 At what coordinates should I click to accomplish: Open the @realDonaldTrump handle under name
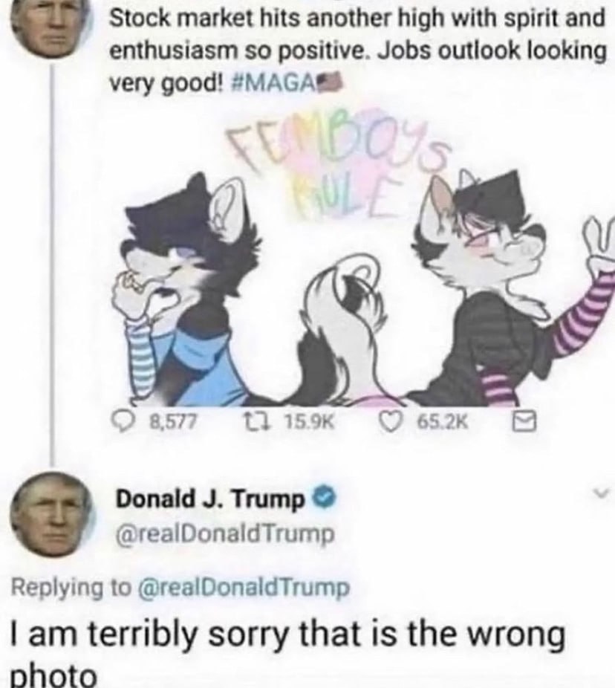pos(224,534)
